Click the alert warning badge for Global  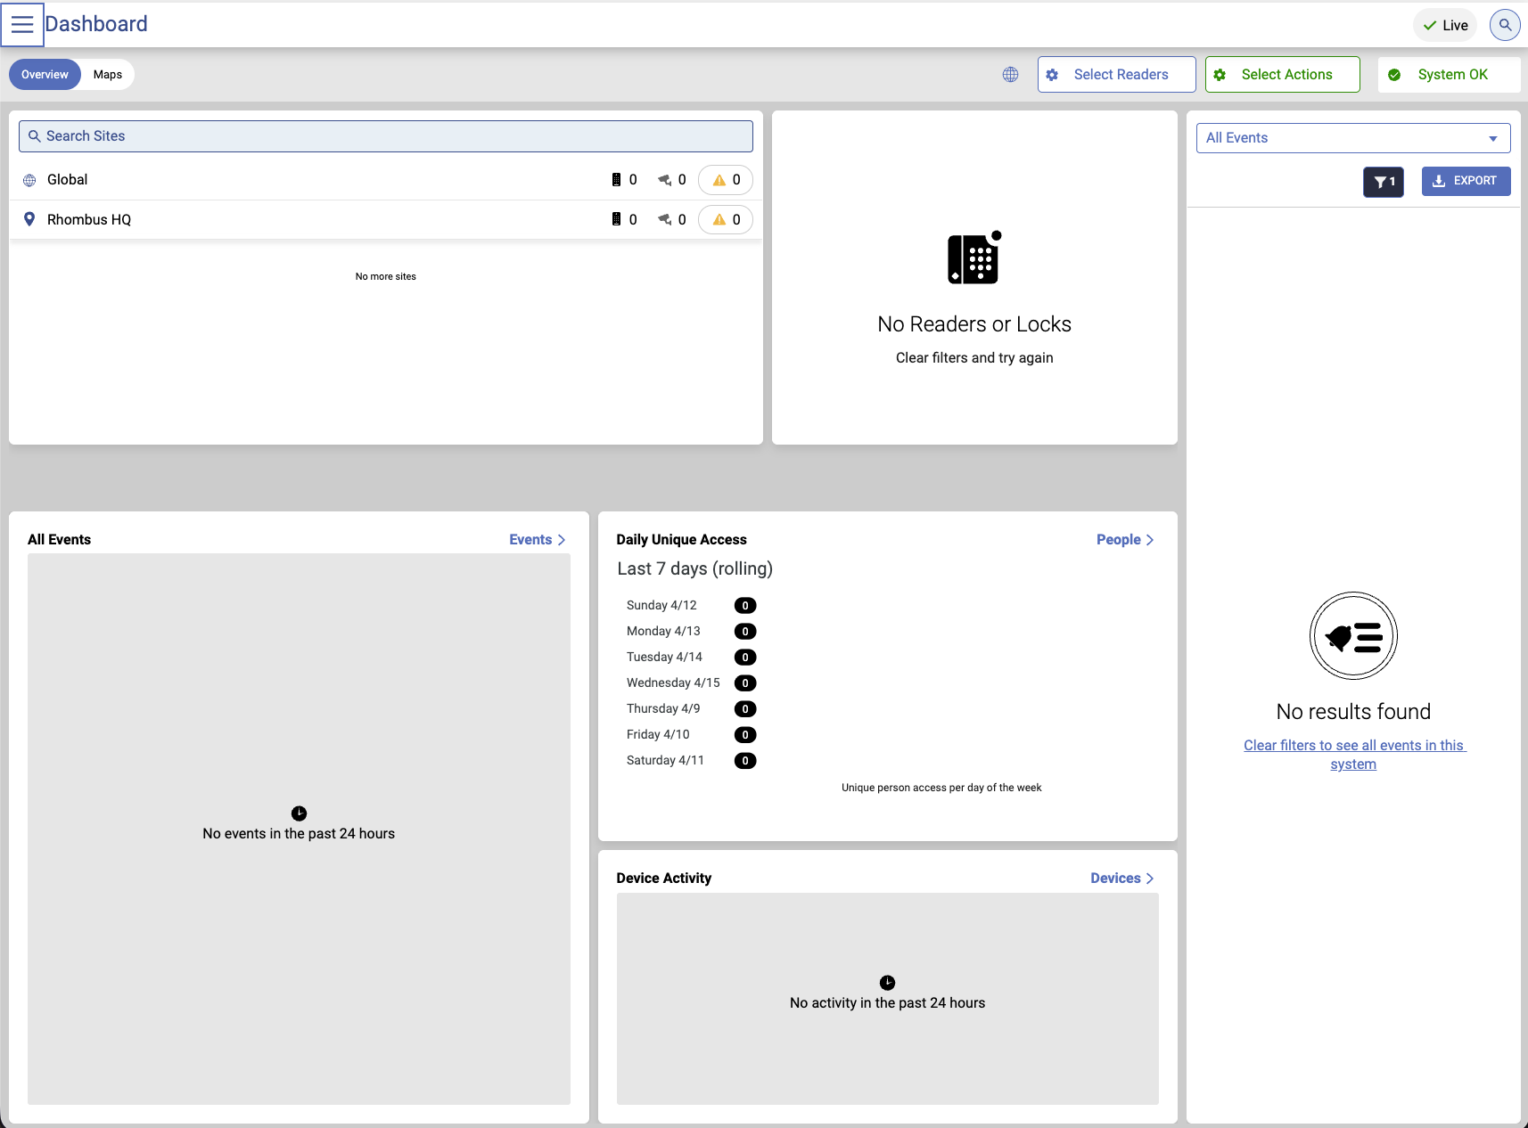pyautogui.click(x=725, y=180)
